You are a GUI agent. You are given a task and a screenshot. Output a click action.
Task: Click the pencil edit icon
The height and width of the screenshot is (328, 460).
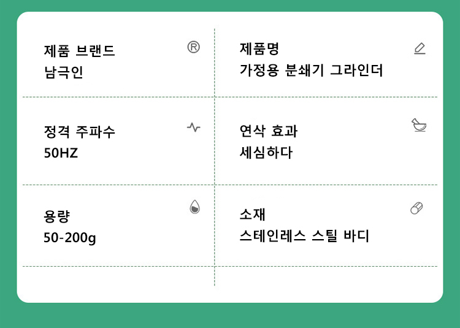[x=420, y=48]
